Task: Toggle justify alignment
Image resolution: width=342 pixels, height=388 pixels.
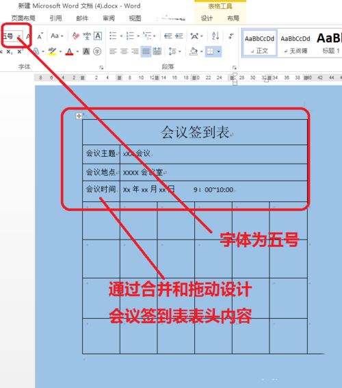Action: point(146,51)
